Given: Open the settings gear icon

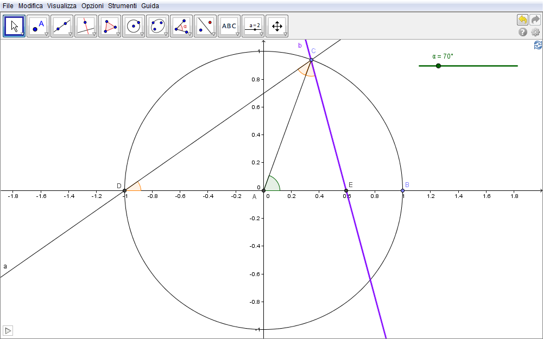Looking at the screenshot, I should [x=535, y=32].
